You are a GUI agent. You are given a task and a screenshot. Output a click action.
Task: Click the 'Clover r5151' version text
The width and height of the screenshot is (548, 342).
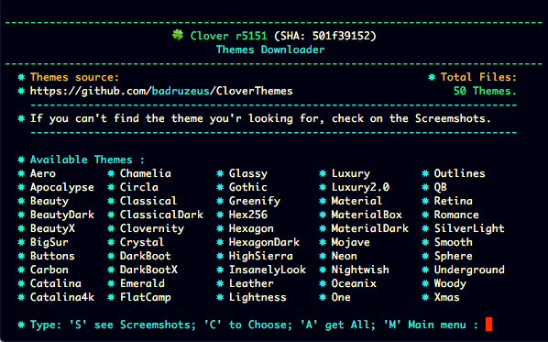click(229, 36)
